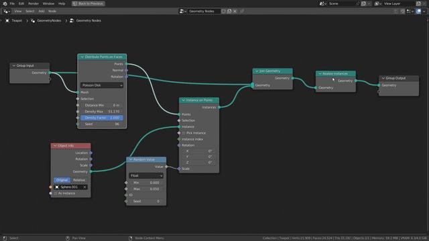Click the Object Info Geometry output socket
This screenshot has width=429, height=241.
(x=91, y=171)
